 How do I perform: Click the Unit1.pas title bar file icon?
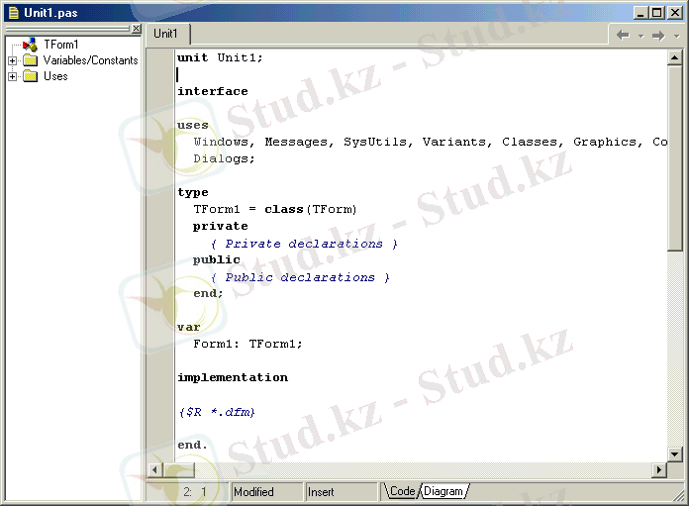tap(14, 13)
